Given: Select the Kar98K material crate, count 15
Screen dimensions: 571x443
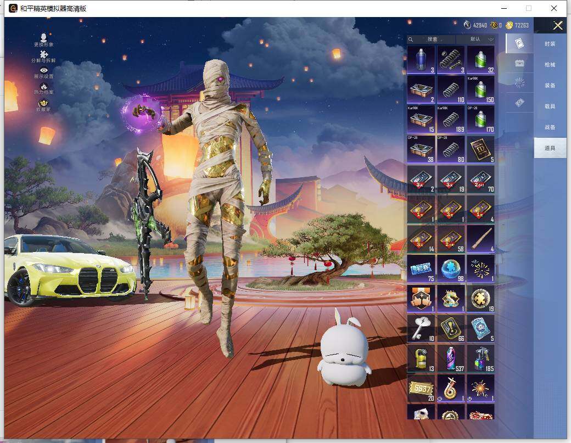Looking at the screenshot, I should tap(421, 119).
